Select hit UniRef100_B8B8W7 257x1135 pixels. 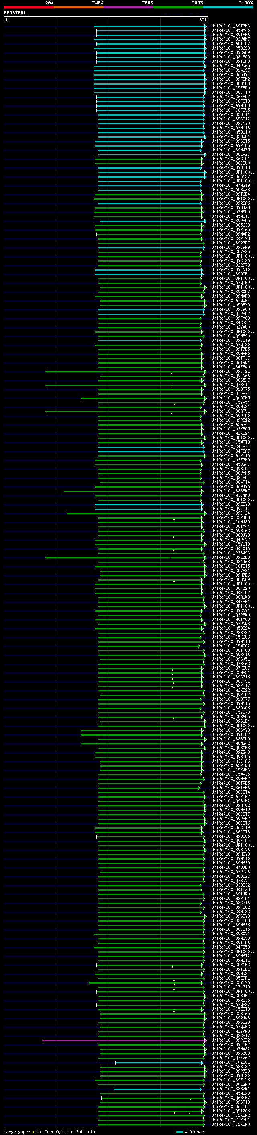[x=230, y=491]
